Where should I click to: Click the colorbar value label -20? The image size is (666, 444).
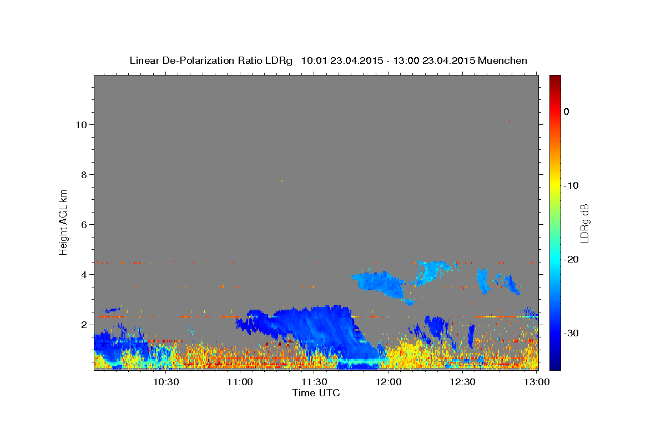[x=571, y=259]
